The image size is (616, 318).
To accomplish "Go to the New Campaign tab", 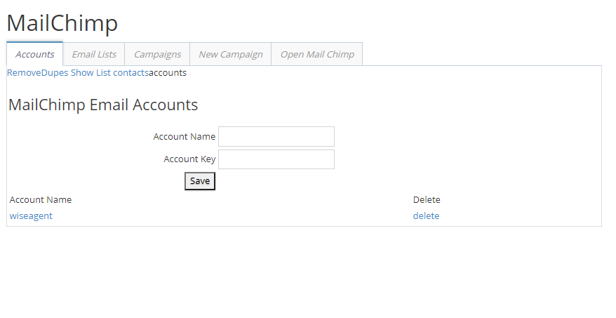I will [231, 54].
